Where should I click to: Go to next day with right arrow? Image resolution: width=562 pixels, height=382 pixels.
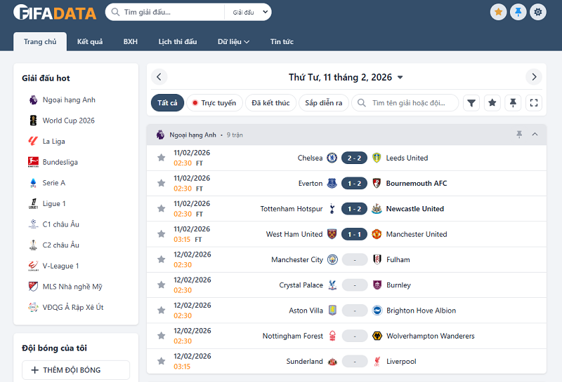click(x=534, y=77)
